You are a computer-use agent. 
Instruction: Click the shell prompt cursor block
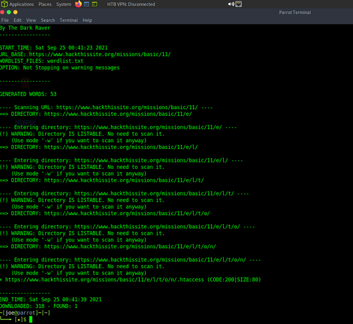31,319
